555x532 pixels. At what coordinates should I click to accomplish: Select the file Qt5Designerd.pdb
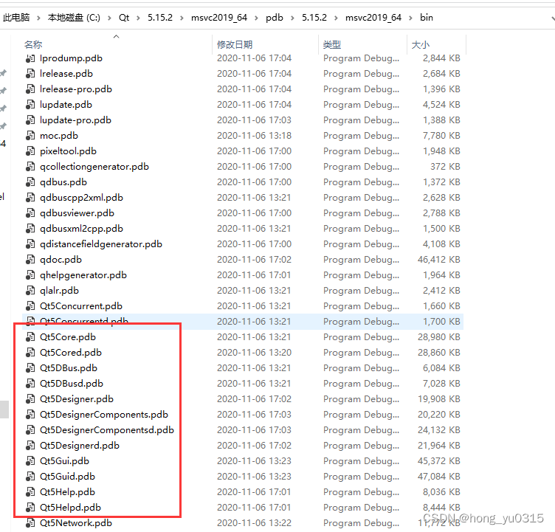(80, 446)
